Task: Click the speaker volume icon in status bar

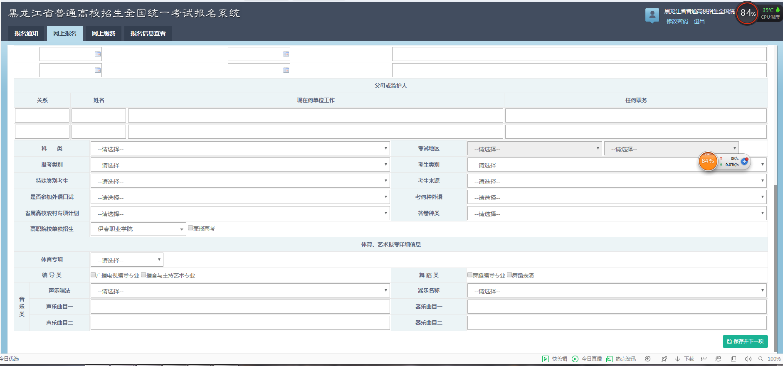Action: pos(748,359)
